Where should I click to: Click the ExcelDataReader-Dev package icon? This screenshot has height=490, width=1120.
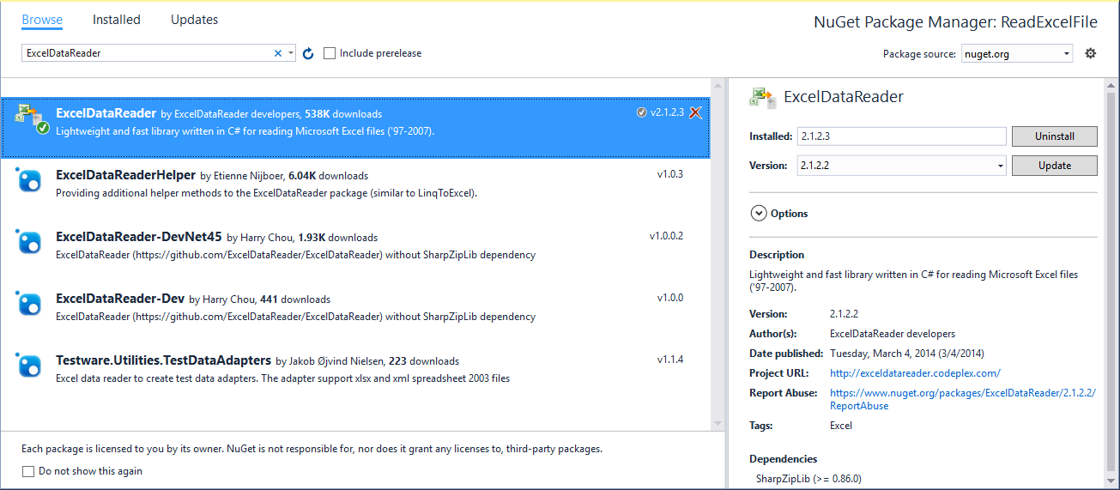pos(30,304)
